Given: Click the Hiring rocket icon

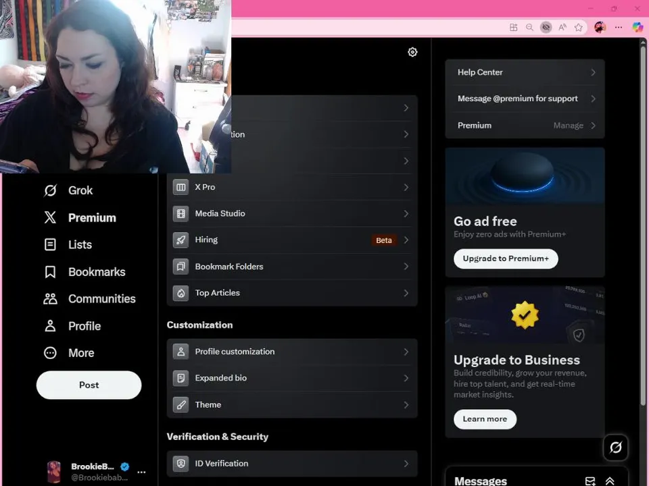Looking at the screenshot, I should [181, 240].
